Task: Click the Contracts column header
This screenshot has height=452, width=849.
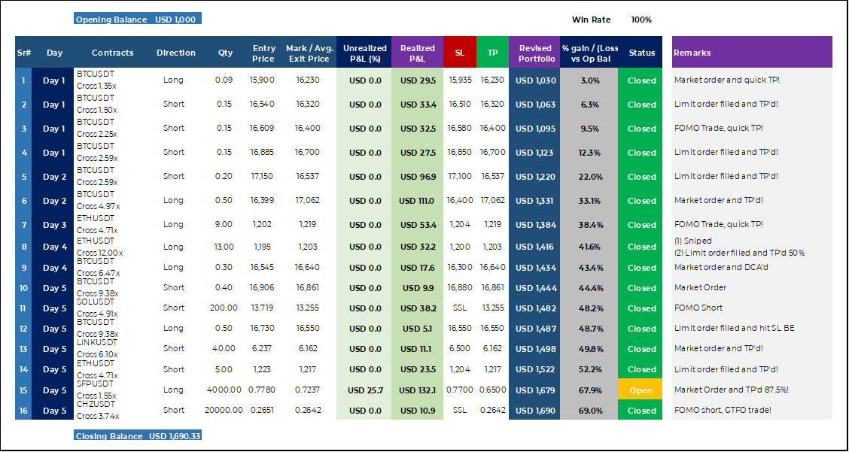Action: (113, 53)
